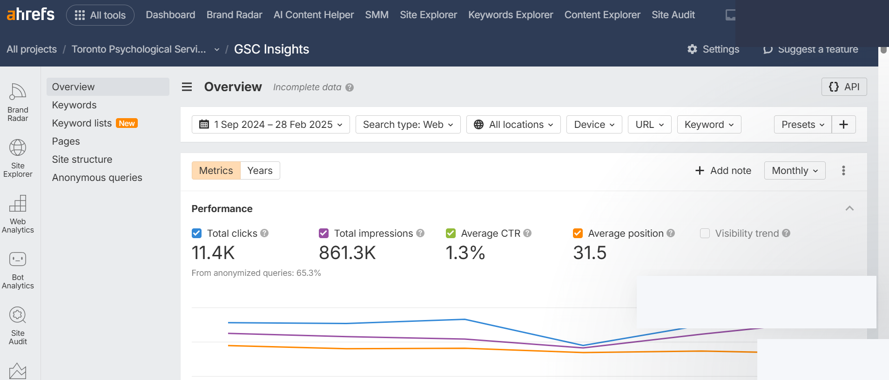889x380 pixels.
Task: Open the Device filter dropdown
Action: click(594, 124)
